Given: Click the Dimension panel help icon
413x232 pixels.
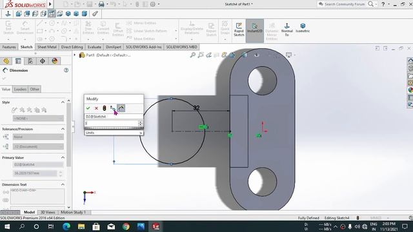Looking at the screenshot, I should 66,70.
